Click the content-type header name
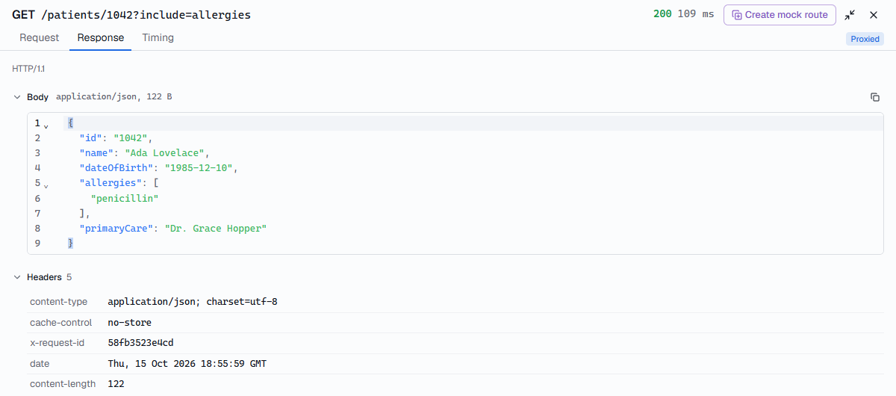This screenshot has height=396, width=896. 58,302
